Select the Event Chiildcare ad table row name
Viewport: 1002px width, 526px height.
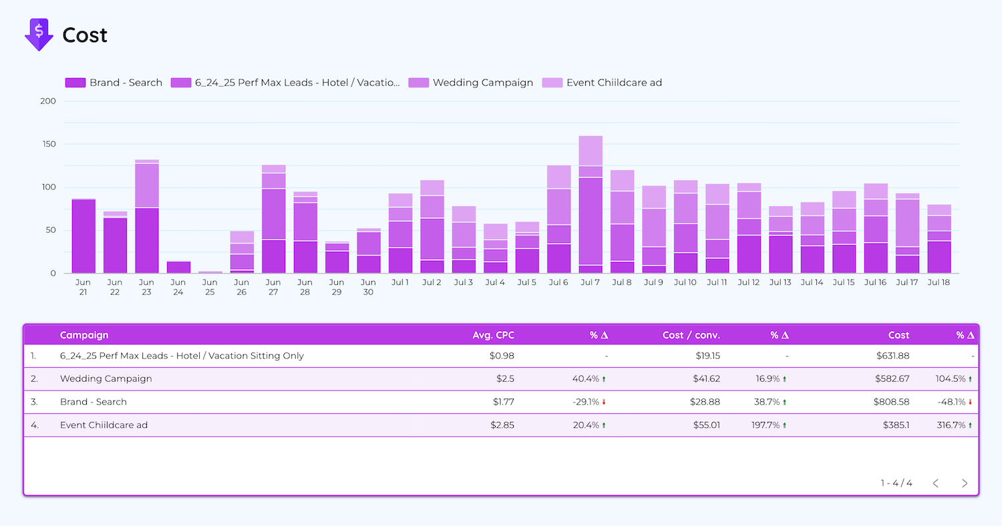click(104, 425)
